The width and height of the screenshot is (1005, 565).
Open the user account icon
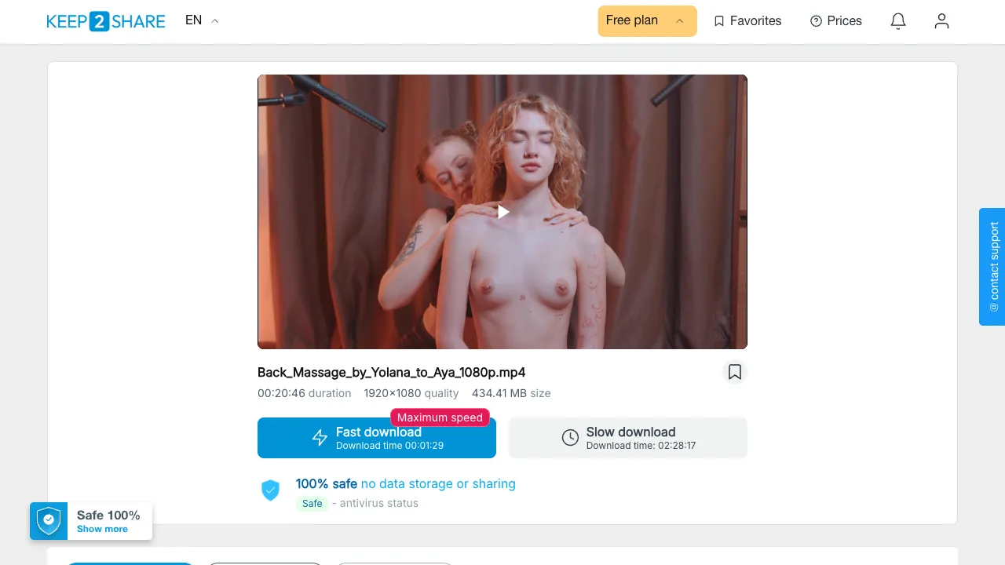pos(941,21)
